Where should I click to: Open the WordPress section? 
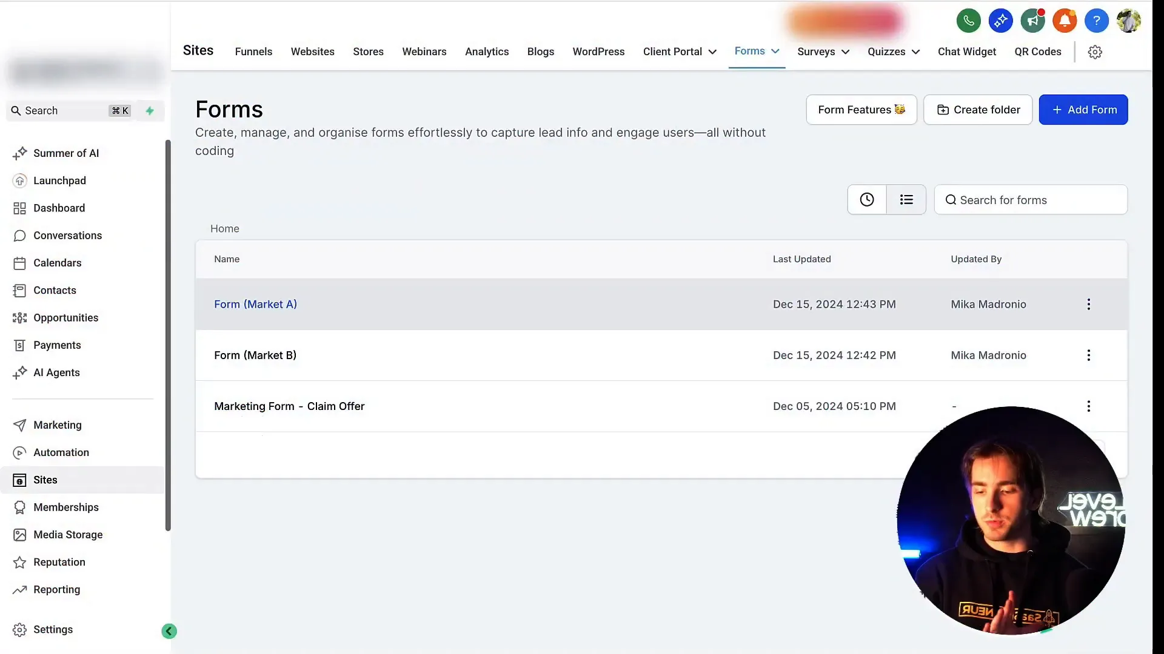(598, 51)
